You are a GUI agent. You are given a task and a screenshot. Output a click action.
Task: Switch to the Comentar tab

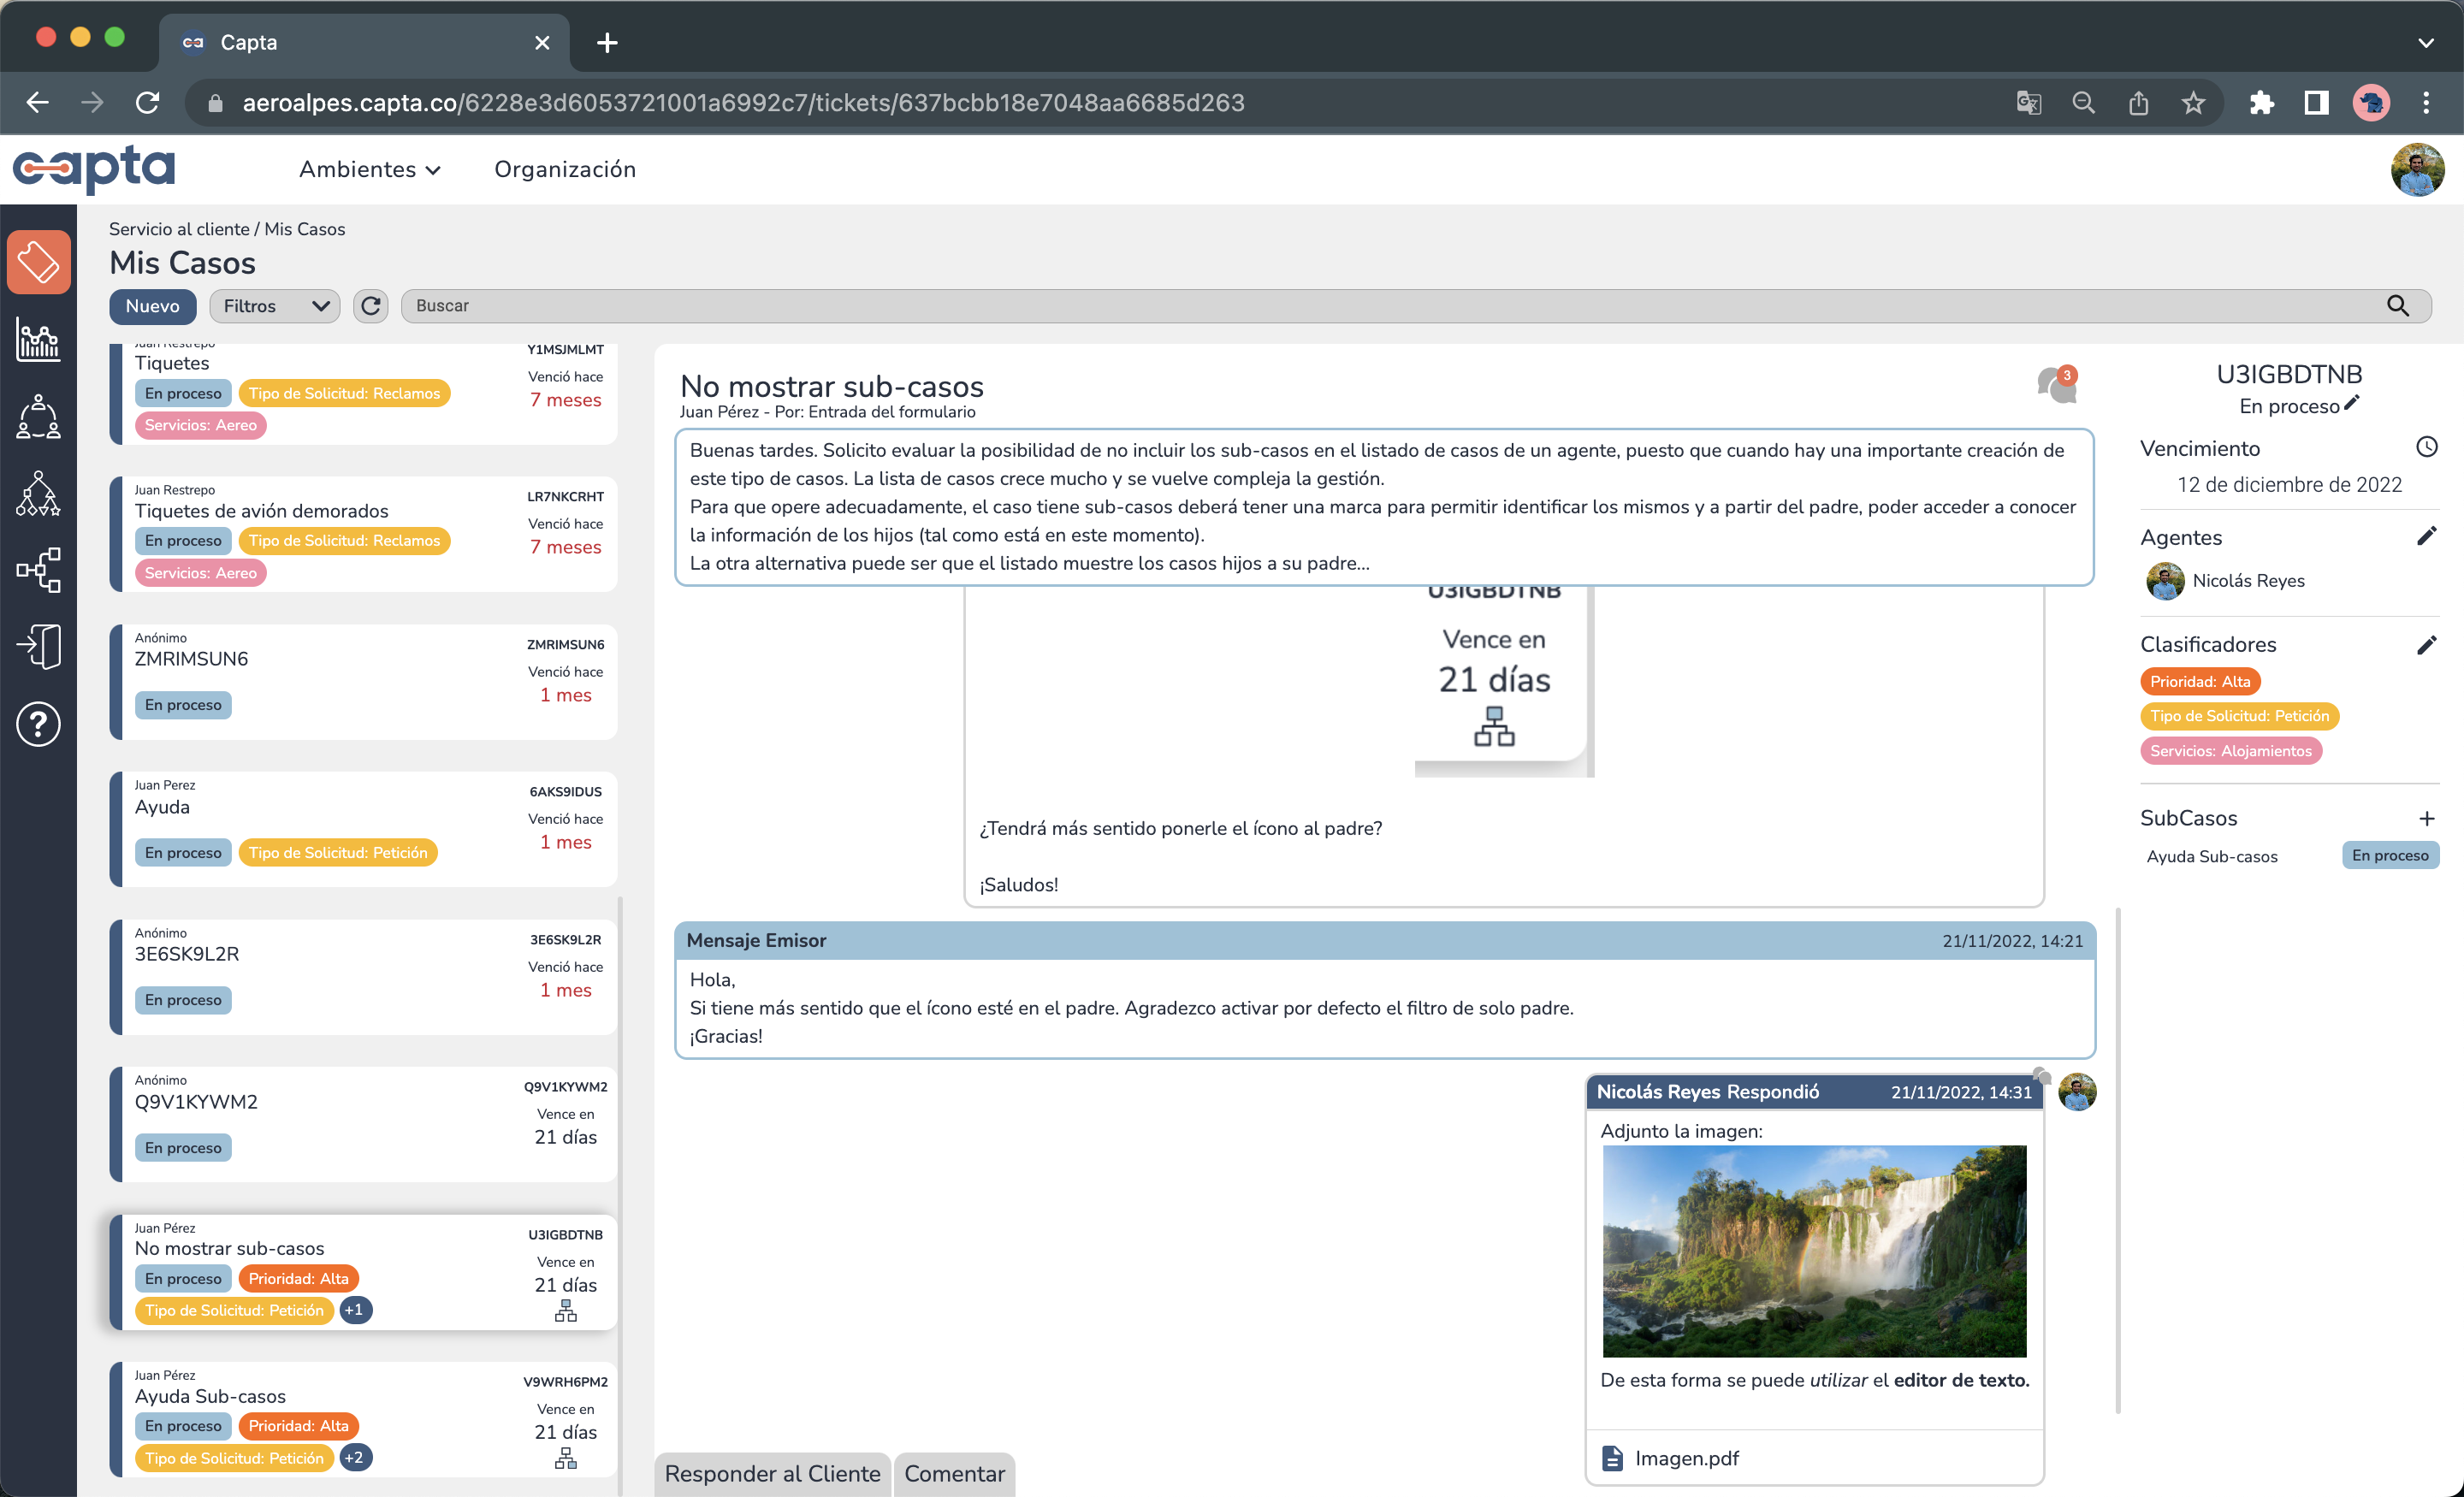pos(954,1474)
